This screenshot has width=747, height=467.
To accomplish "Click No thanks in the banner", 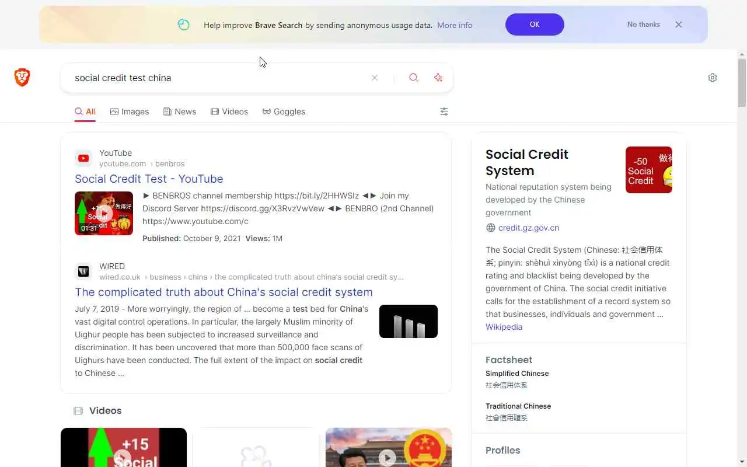I will coord(644,25).
